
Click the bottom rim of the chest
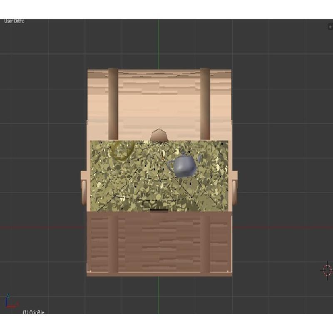[x=159, y=274]
